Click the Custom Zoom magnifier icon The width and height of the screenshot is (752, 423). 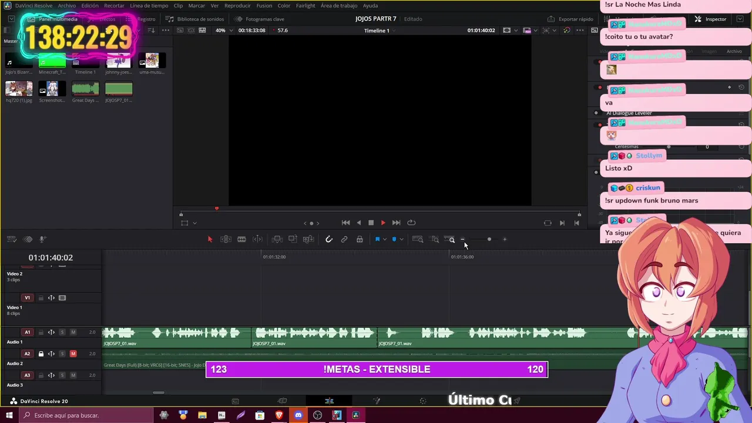(450, 239)
